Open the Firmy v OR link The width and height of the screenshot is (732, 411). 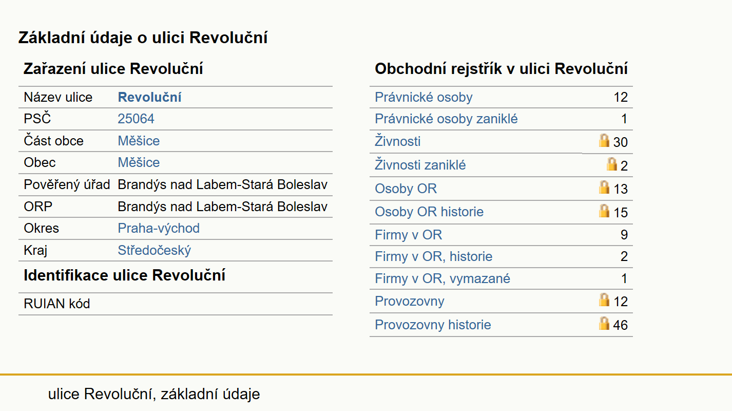coord(409,235)
